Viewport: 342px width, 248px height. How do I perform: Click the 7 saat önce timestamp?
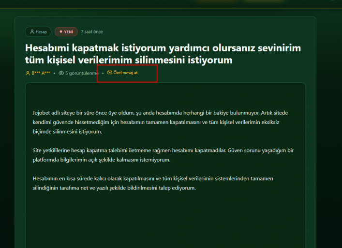click(91, 31)
